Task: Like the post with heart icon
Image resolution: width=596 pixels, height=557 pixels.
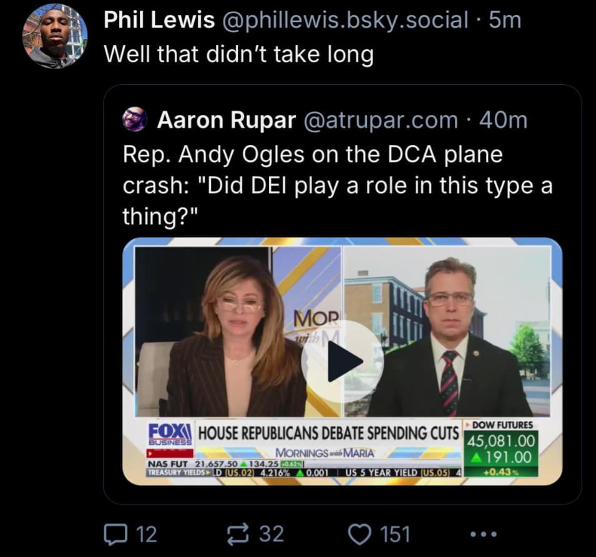Action: (x=359, y=534)
